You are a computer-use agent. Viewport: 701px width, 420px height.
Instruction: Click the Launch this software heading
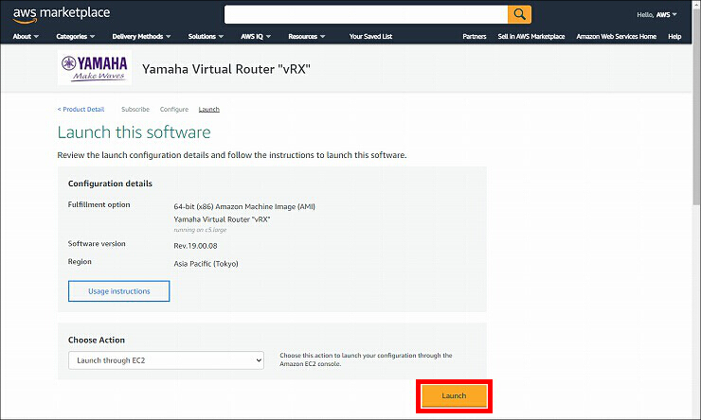pos(134,132)
